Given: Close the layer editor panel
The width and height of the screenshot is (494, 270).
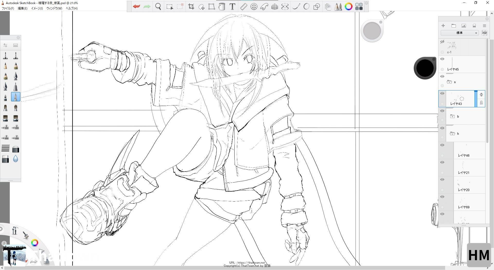Looking at the screenshot, I should [x=487, y=19].
